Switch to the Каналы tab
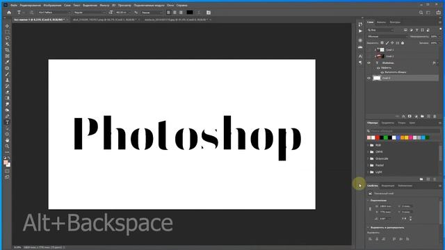Image resolution: width=445 pixels, height=250 pixels. [x=381, y=22]
